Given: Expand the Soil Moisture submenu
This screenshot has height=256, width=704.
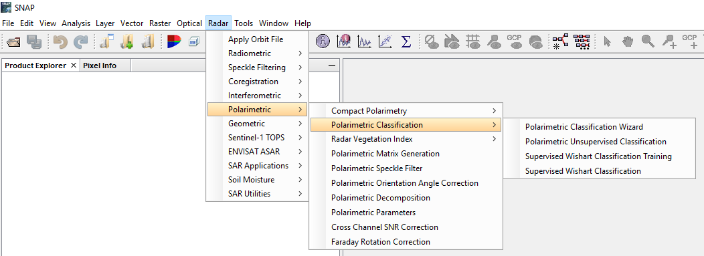Looking at the screenshot, I should [x=257, y=179].
